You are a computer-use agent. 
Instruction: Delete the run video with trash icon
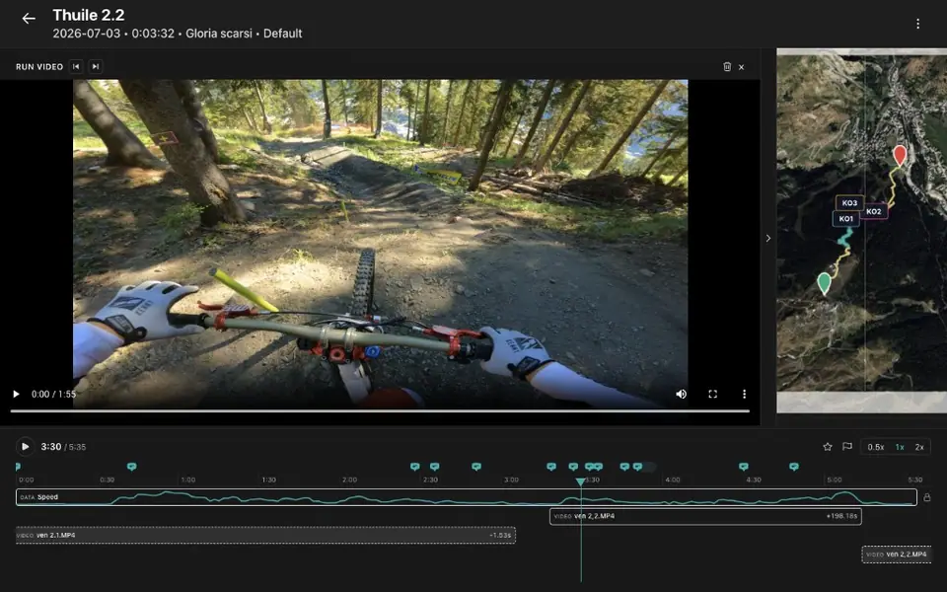tap(727, 66)
